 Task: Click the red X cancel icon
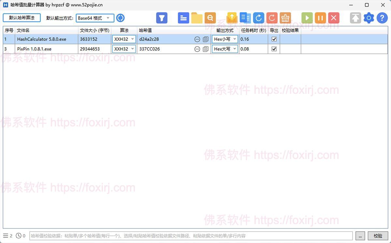click(334, 18)
